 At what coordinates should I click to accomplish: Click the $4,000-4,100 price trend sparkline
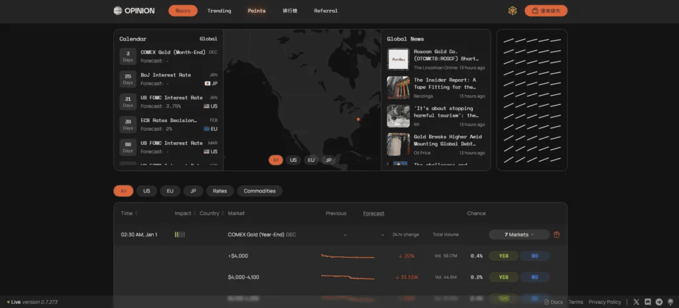pyautogui.click(x=347, y=277)
